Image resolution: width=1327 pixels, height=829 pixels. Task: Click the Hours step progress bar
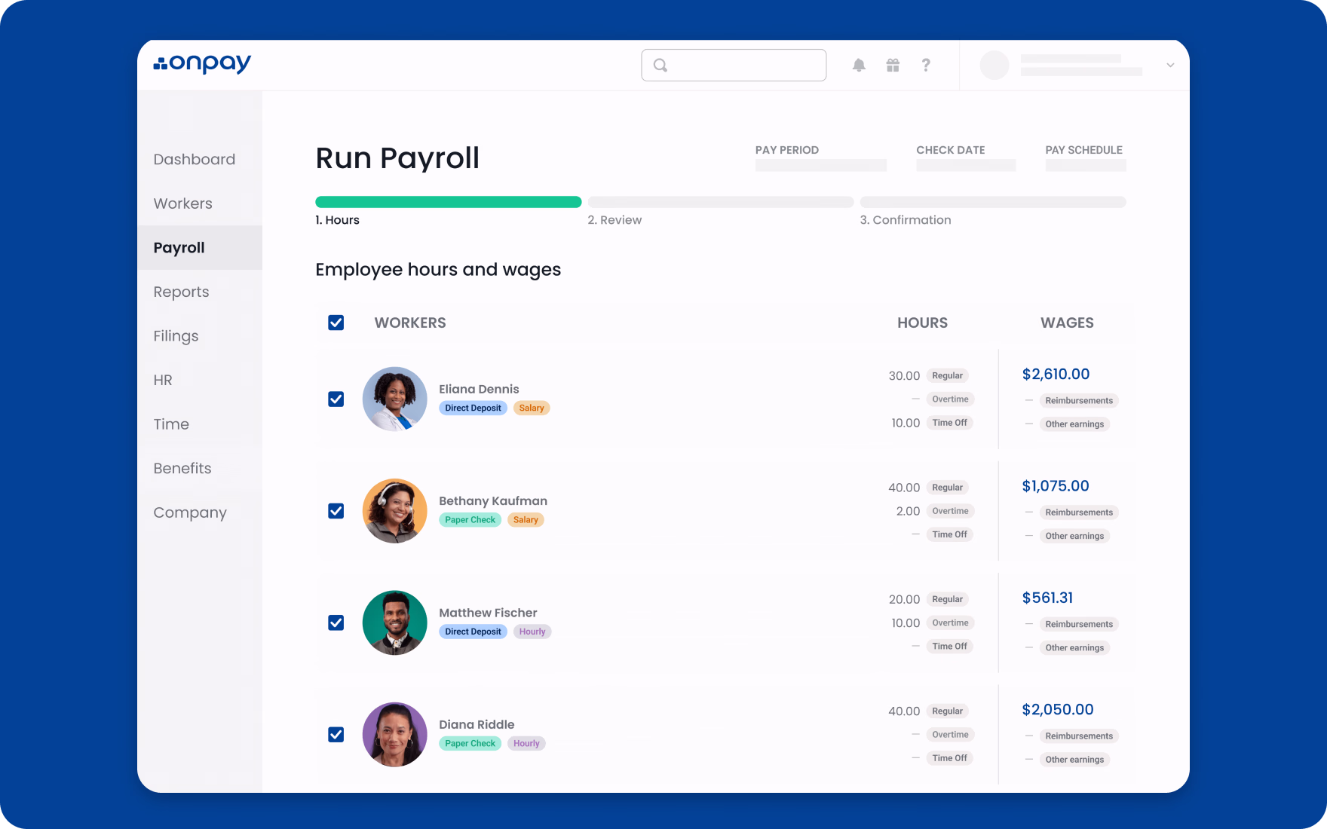click(x=448, y=202)
